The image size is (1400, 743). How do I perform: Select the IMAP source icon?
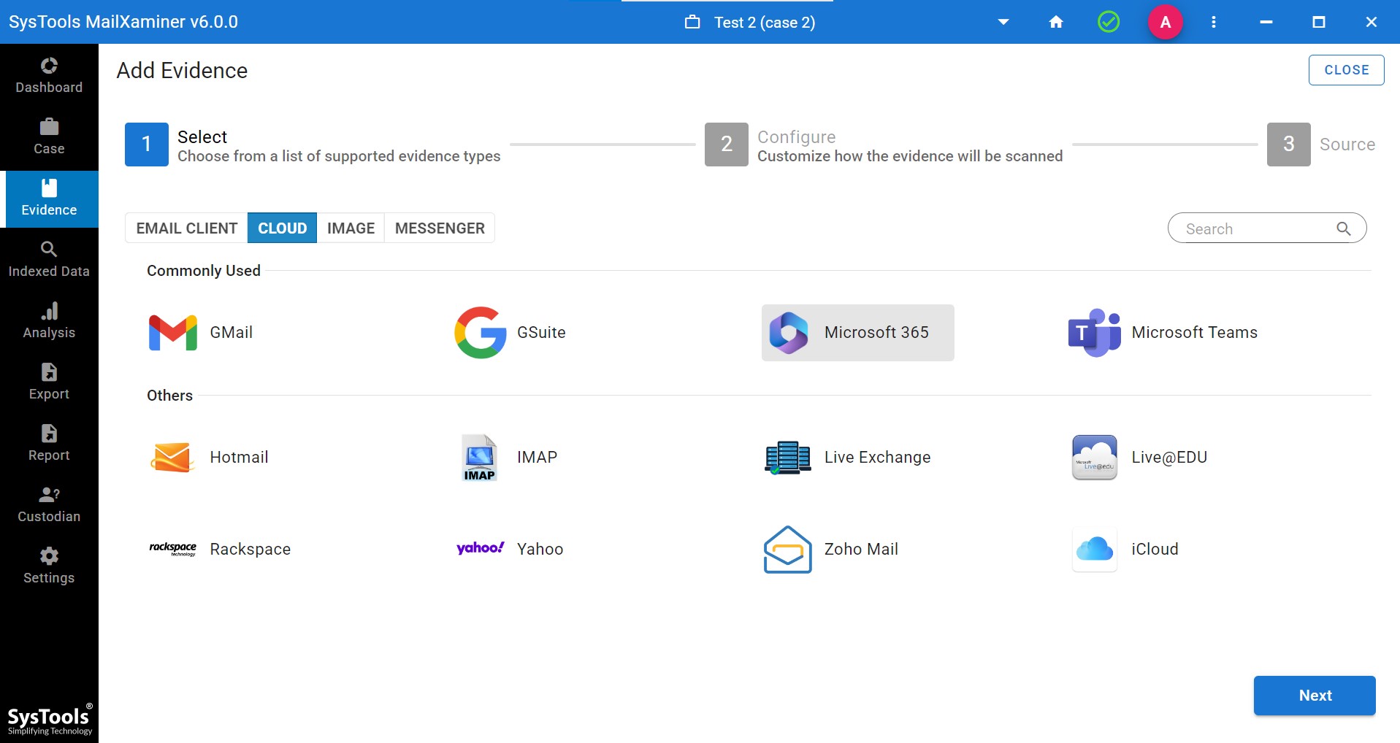480,458
